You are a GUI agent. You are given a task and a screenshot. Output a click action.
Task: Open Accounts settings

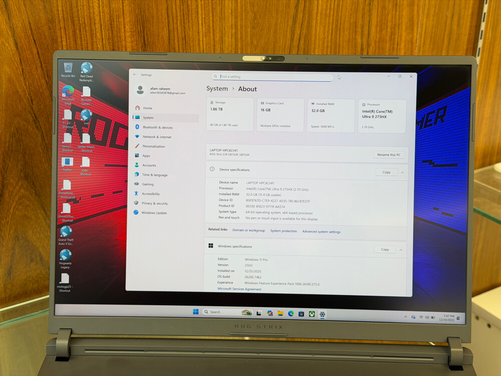(166, 165)
